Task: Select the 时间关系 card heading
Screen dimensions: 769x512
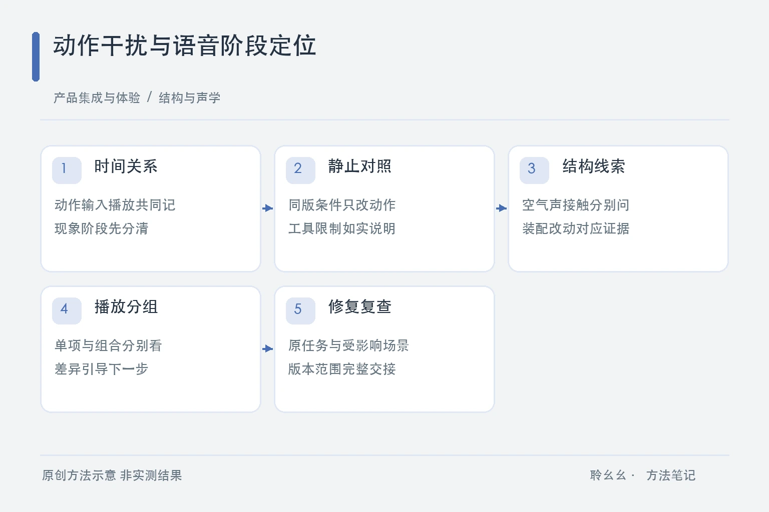Action: [126, 166]
